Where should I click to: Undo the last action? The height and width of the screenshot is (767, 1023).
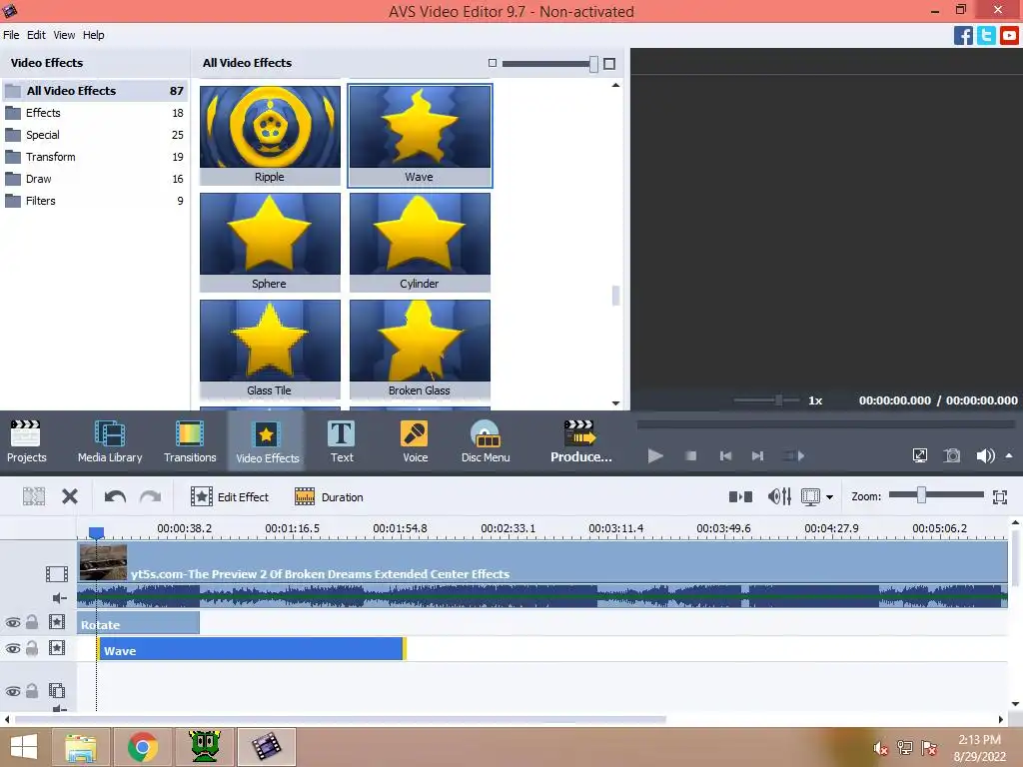(x=116, y=497)
